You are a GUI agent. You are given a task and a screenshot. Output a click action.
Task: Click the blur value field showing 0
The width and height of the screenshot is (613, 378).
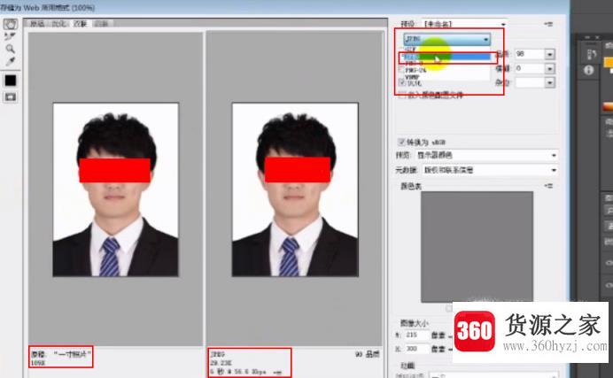tap(530, 68)
